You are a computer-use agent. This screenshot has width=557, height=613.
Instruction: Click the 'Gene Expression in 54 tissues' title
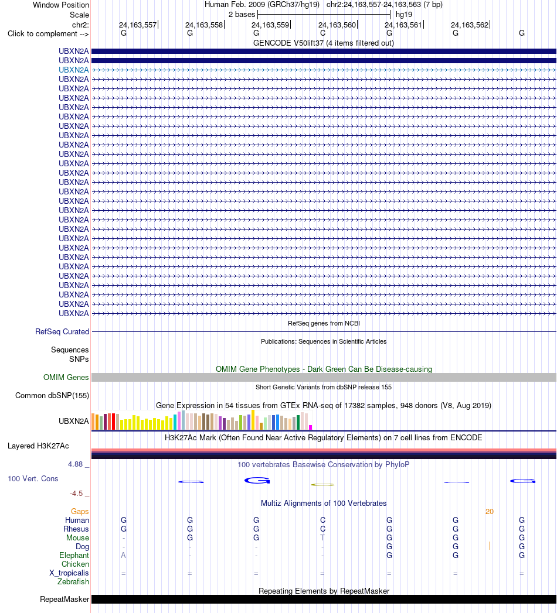tap(323, 405)
